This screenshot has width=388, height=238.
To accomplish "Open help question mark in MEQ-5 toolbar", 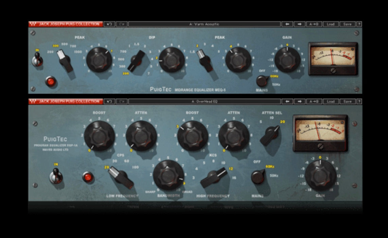I will 359,24.
